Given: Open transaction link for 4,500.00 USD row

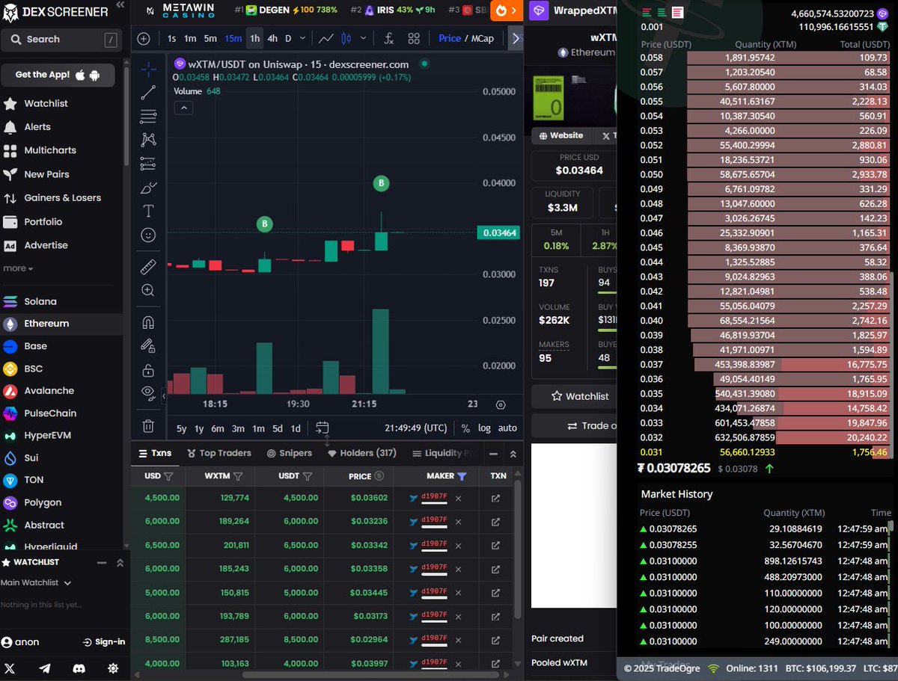Looking at the screenshot, I should coord(495,498).
